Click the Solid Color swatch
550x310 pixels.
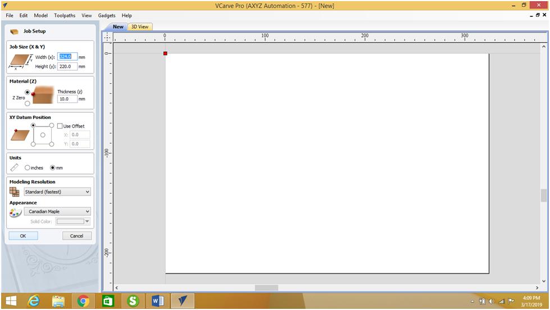coord(70,221)
